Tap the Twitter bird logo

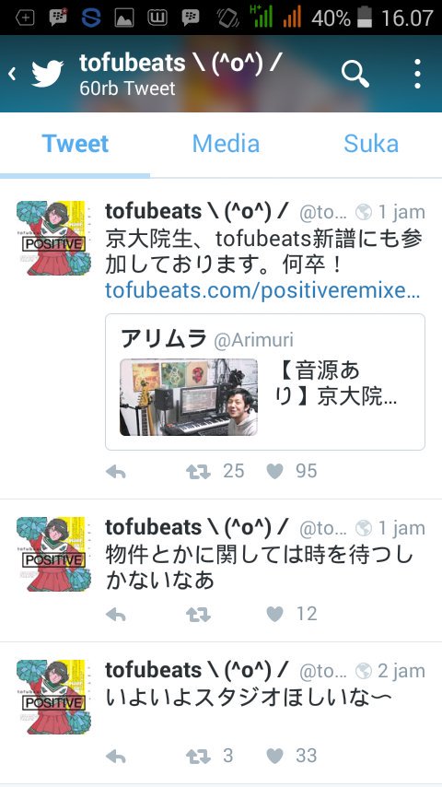coord(48,74)
